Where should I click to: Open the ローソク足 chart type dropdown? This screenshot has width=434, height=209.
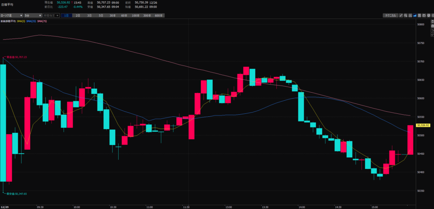tap(11, 15)
